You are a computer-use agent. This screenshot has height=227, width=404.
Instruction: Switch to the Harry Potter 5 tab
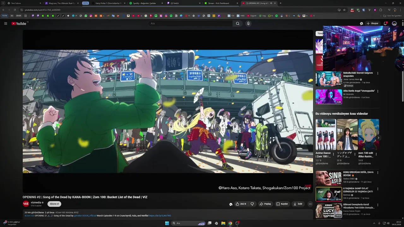point(108,3)
